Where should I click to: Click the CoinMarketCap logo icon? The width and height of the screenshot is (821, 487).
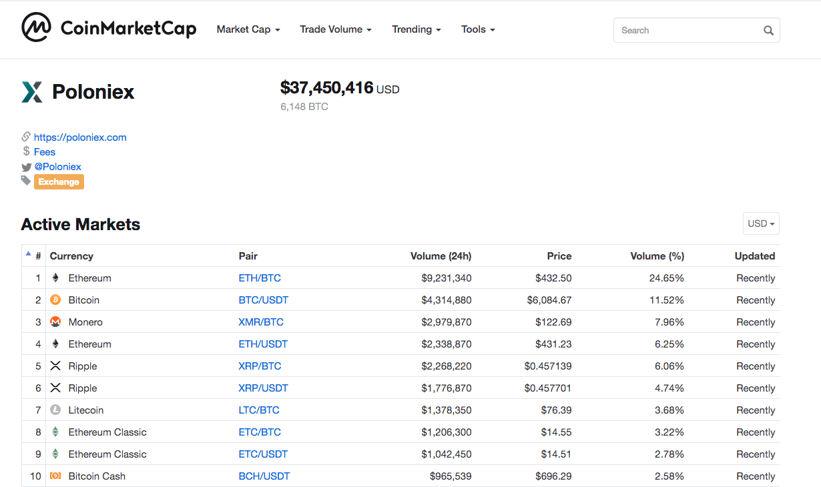click(x=36, y=28)
